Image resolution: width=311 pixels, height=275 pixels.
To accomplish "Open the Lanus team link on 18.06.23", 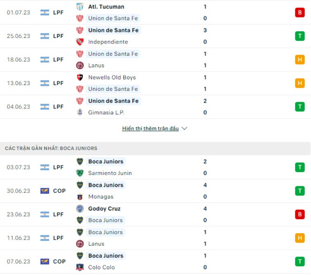I will coord(96,66).
